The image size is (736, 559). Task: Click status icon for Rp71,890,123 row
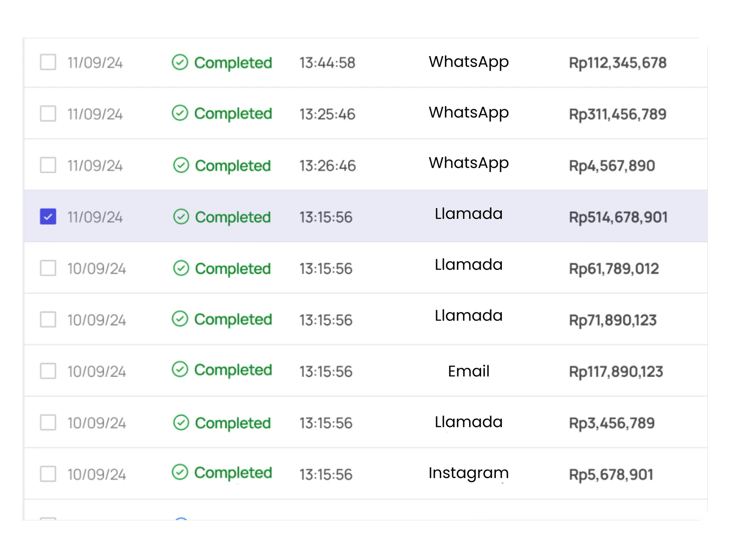pos(180,319)
